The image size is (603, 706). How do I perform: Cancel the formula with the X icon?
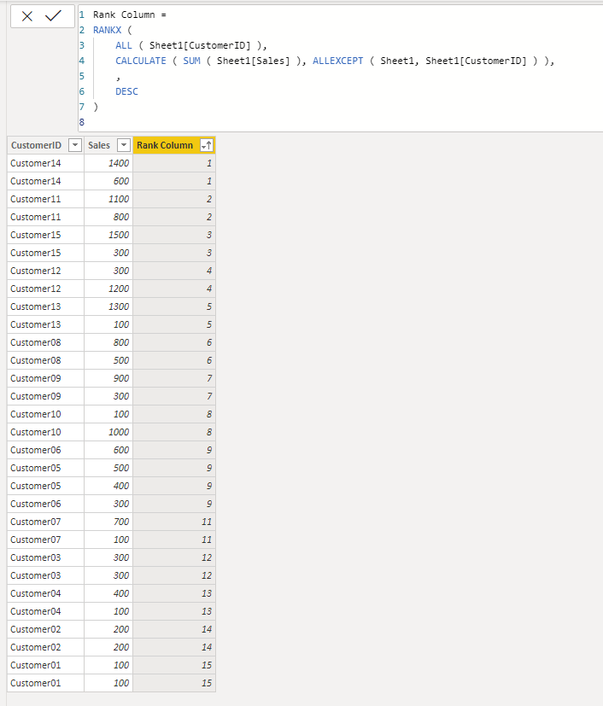point(27,17)
